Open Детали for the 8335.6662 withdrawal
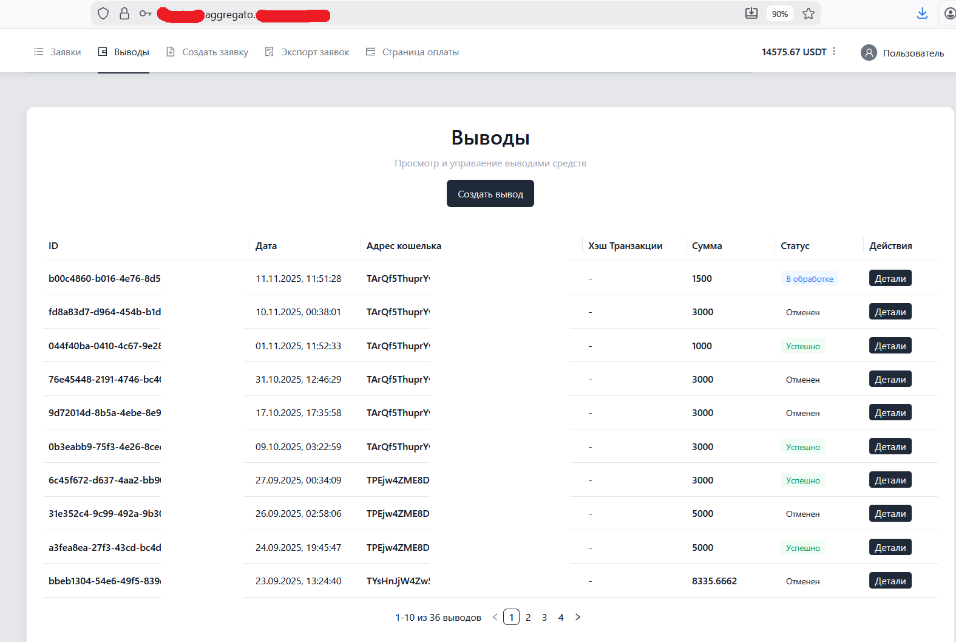The height and width of the screenshot is (642, 956). 890,581
